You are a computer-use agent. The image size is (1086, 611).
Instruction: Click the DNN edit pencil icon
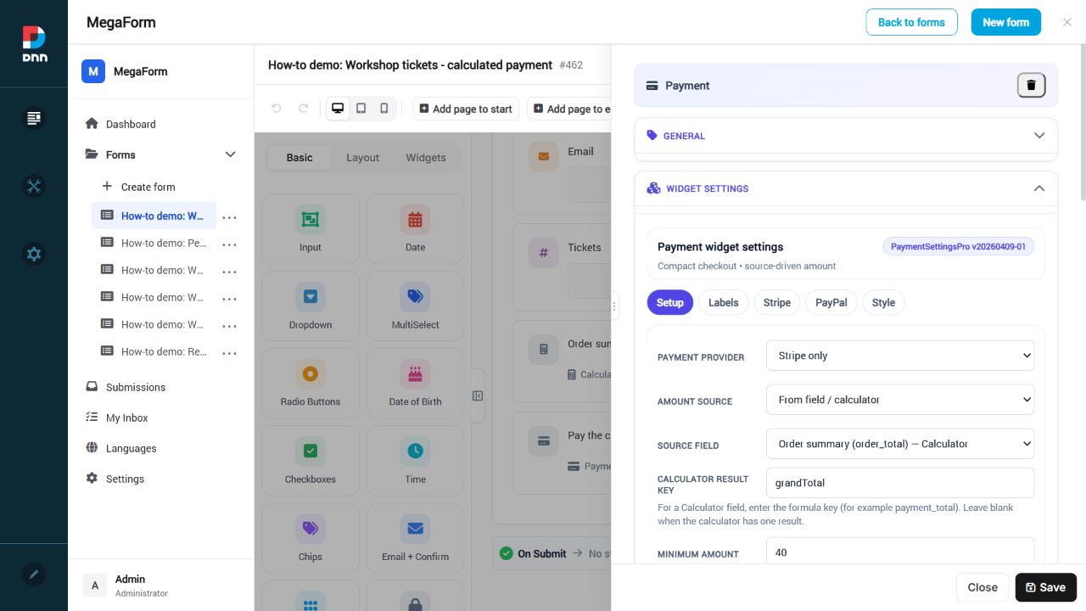click(34, 575)
